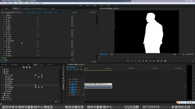Click the Export Frame camera icon
Image resolution: width=195 pixels, height=109 pixels.
point(165,61)
